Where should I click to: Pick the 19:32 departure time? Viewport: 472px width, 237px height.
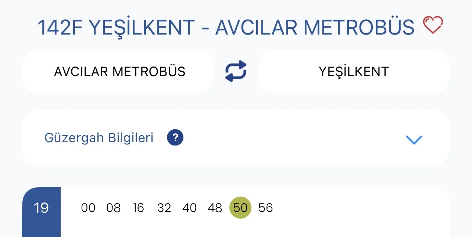pos(164,208)
